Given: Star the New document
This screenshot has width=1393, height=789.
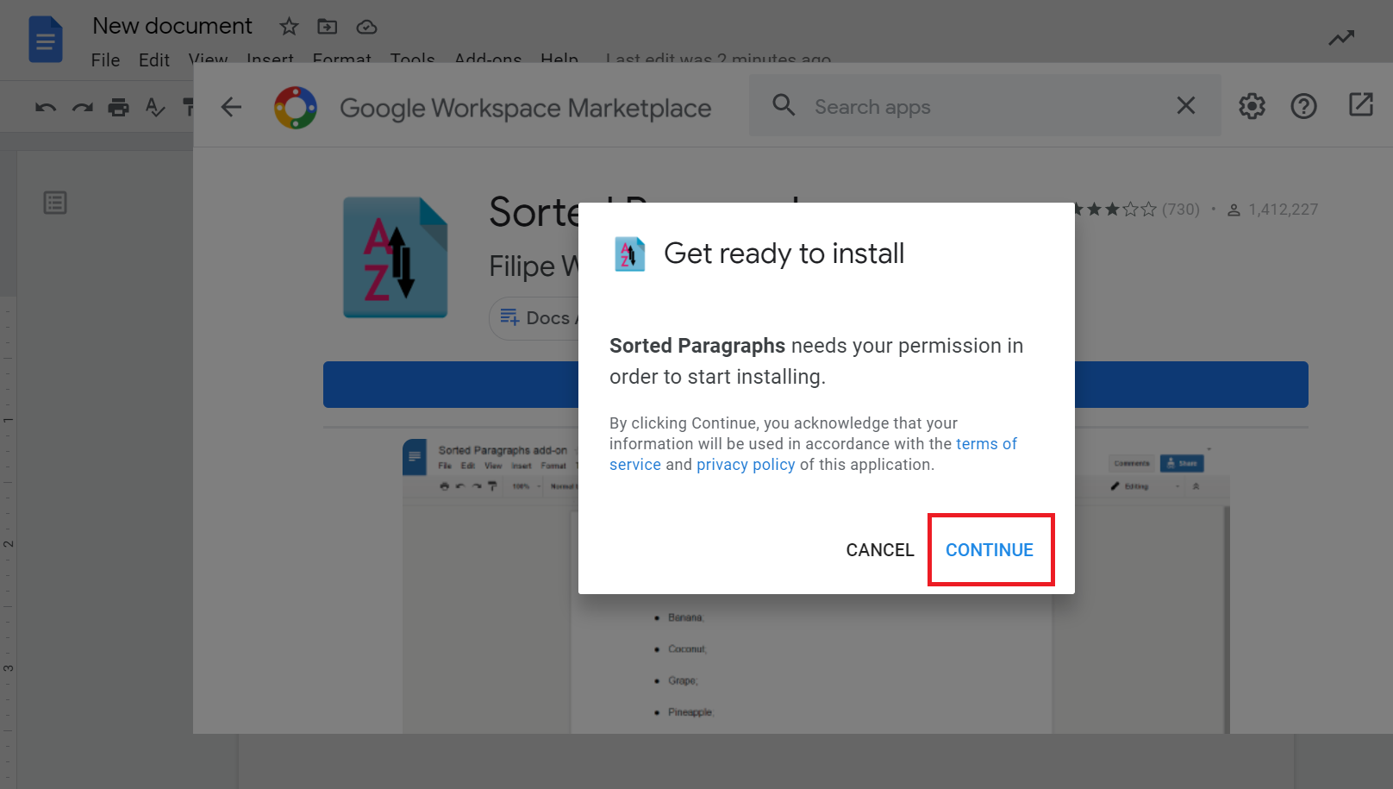Looking at the screenshot, I should click(289, 27).
